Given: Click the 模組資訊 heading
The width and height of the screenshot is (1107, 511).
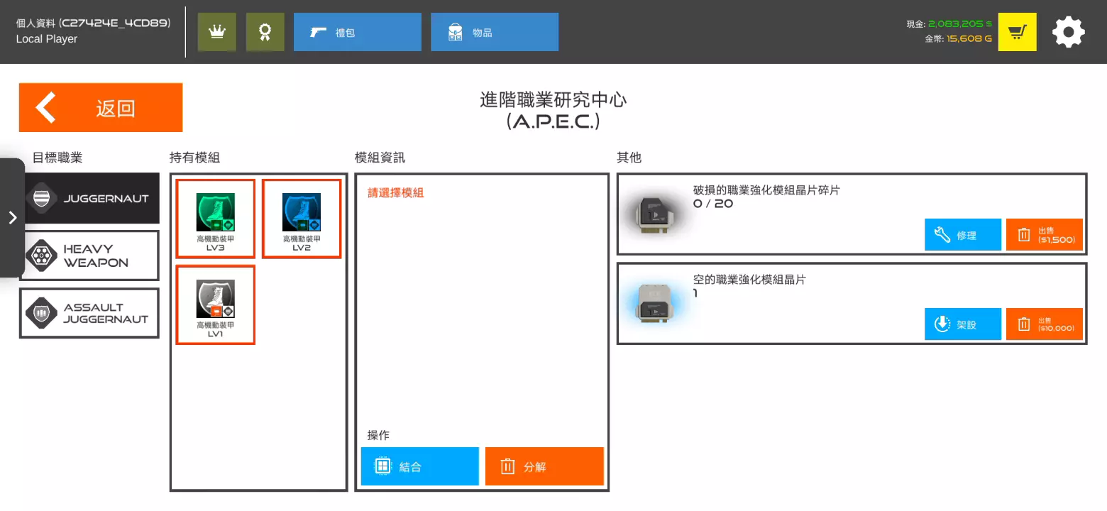Looking at the screenshot, I should pyautogui.click(x=380, y=158).
